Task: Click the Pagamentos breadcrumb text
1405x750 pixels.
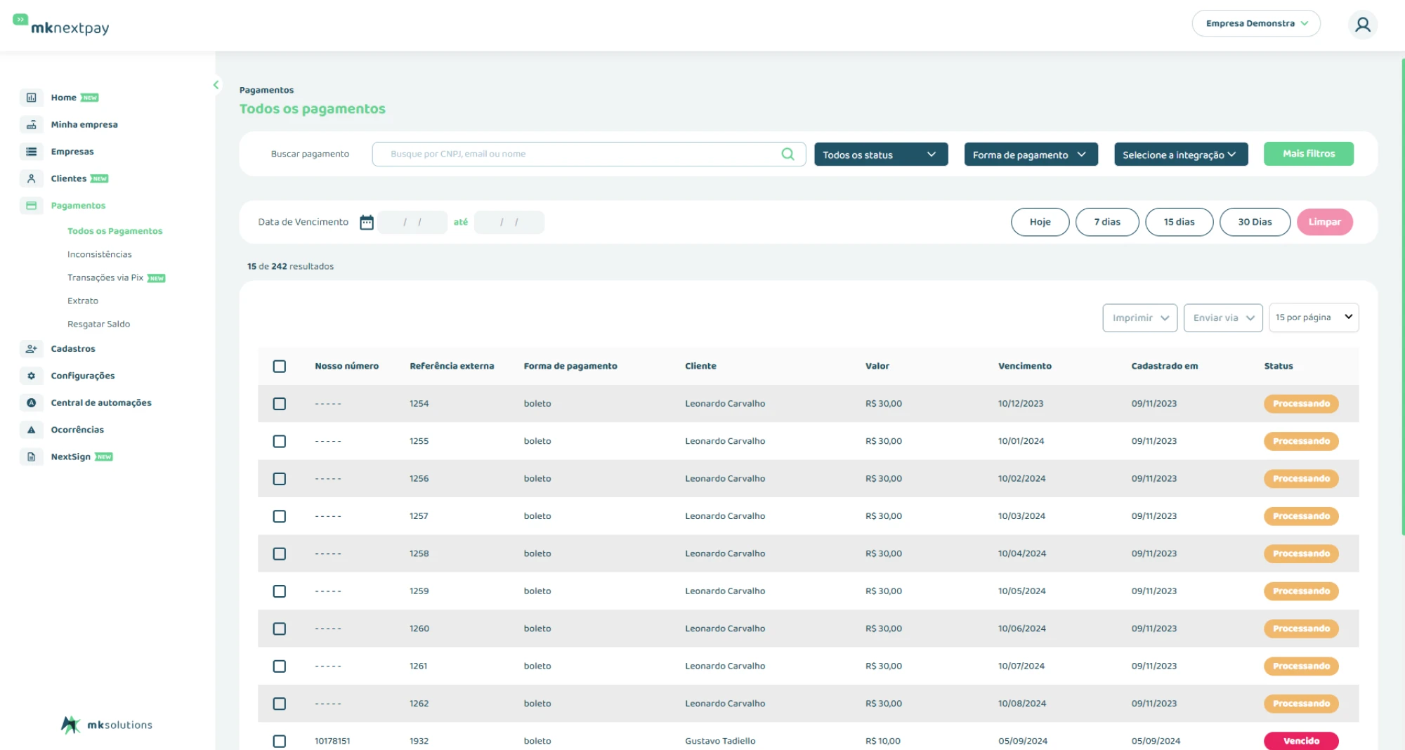Action: (266, 90)
